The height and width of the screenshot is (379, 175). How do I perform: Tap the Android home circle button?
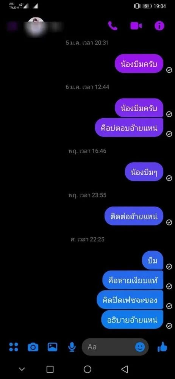(87, 369)
